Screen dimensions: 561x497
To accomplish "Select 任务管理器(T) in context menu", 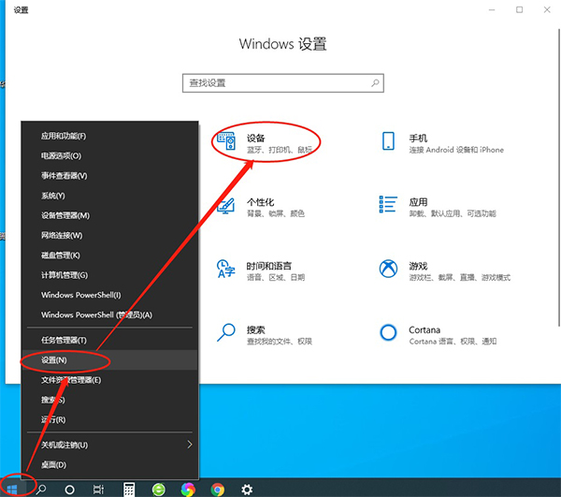I will click(x=109, y=340).
